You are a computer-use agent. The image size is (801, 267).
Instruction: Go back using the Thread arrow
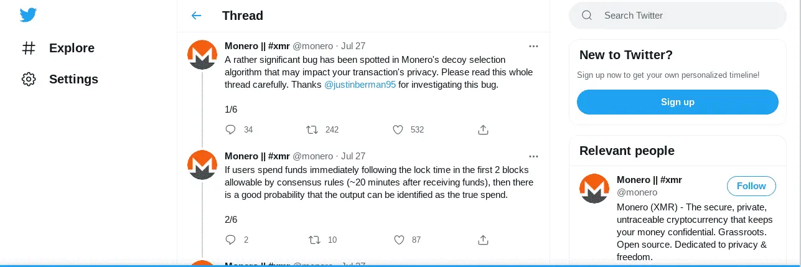(x=197, y=16)
